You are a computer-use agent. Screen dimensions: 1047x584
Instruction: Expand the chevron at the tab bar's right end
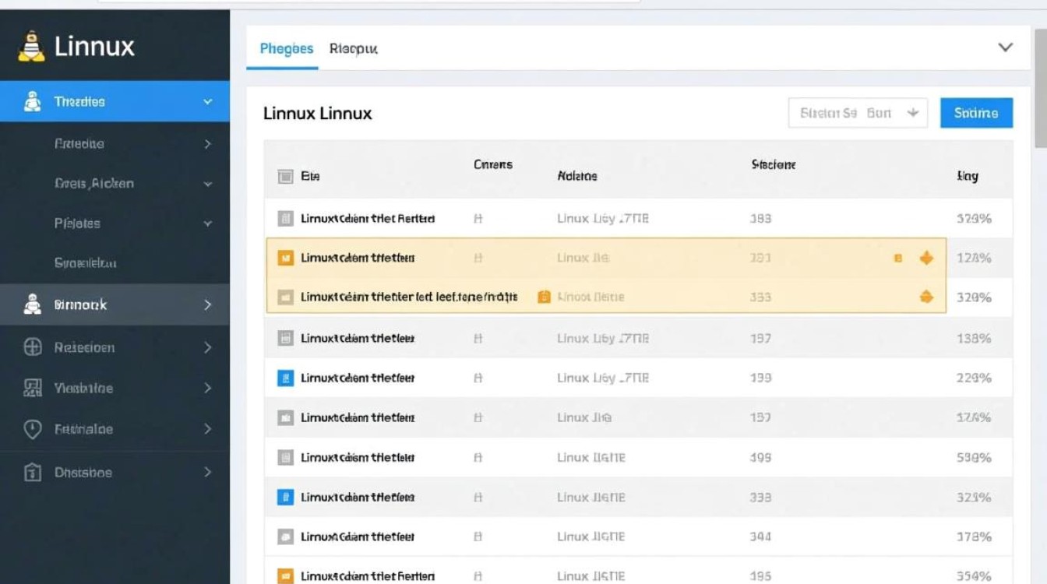[1006, 47]
